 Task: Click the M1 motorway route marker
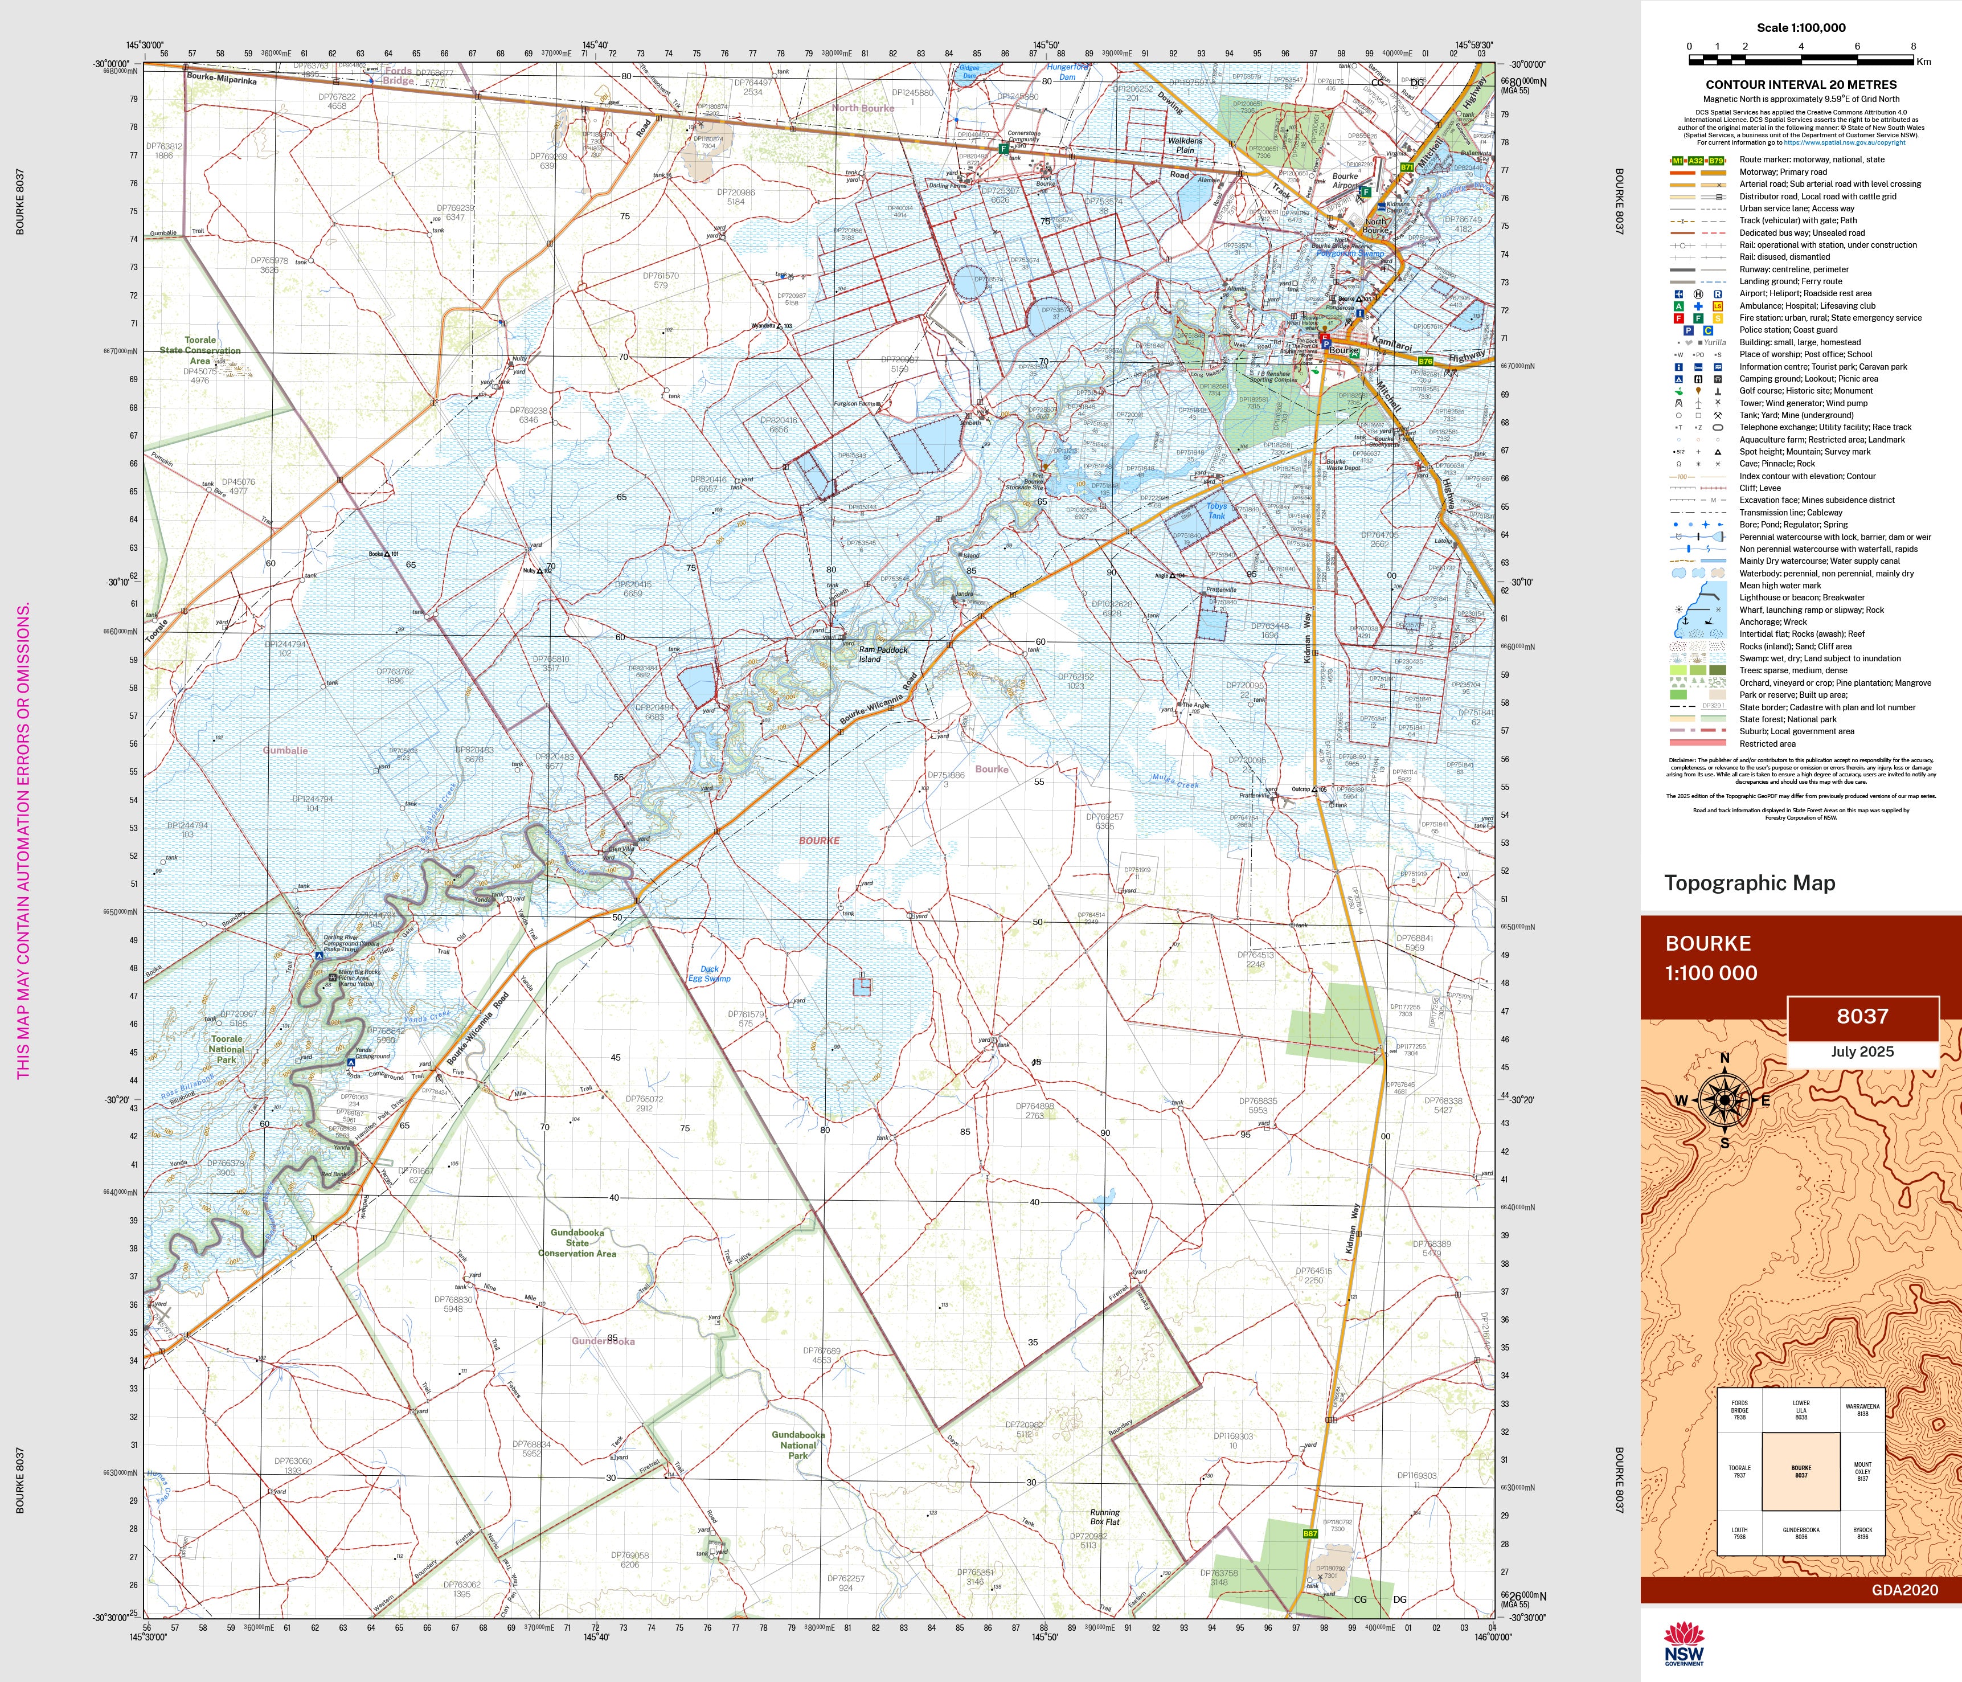click(x=1678, y=160)
